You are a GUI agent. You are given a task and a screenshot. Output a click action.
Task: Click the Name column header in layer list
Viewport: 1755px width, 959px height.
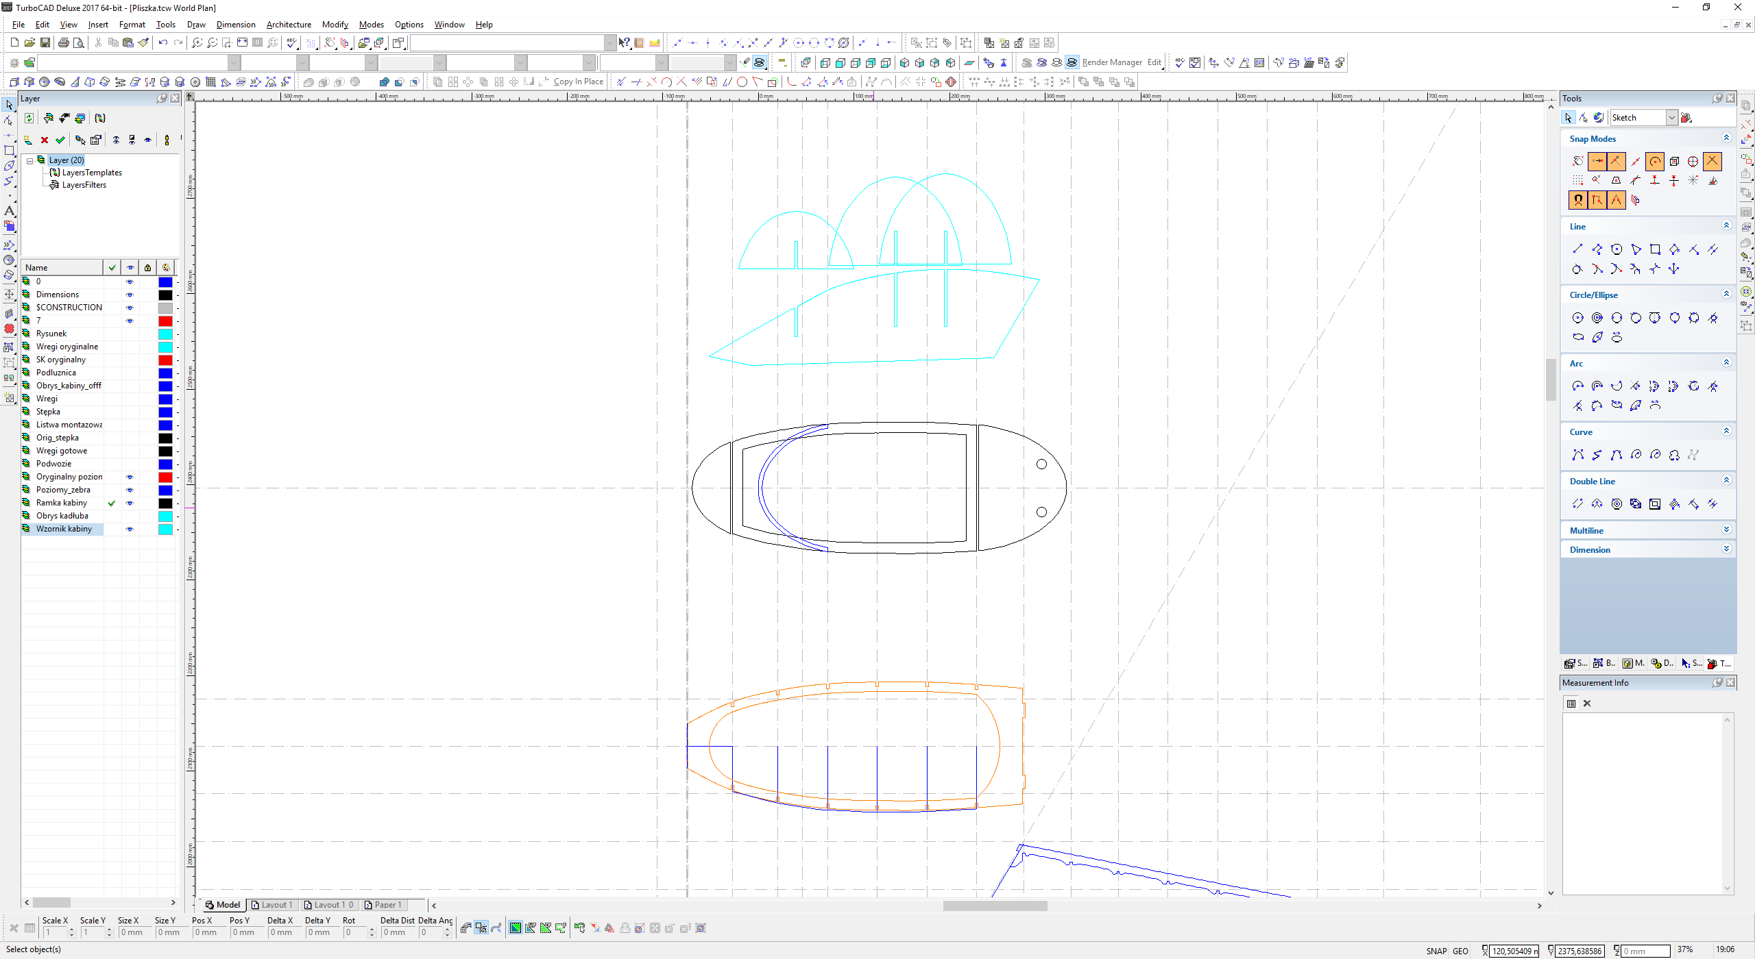(62, 268)
